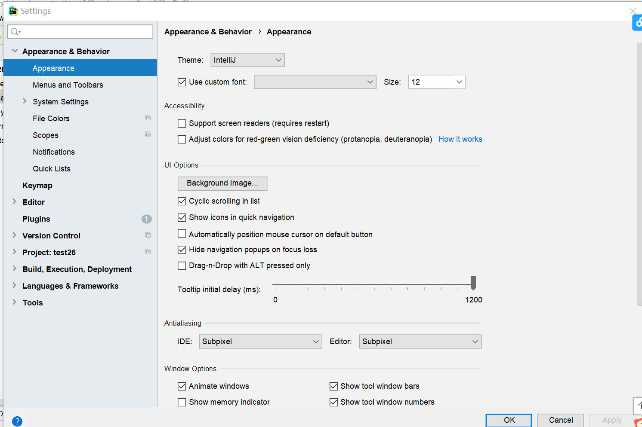Click the Plugins update count badge
Image resolution: width=642 pixels, height=427 pixels.
[146, 219]
